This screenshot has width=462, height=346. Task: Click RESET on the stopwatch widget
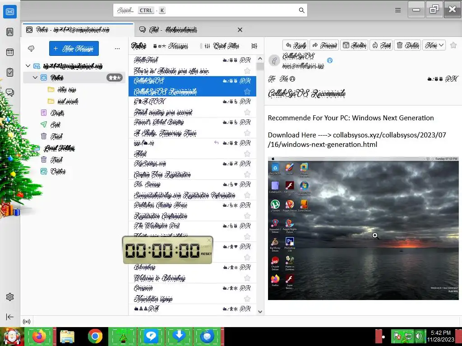[206, 254]
